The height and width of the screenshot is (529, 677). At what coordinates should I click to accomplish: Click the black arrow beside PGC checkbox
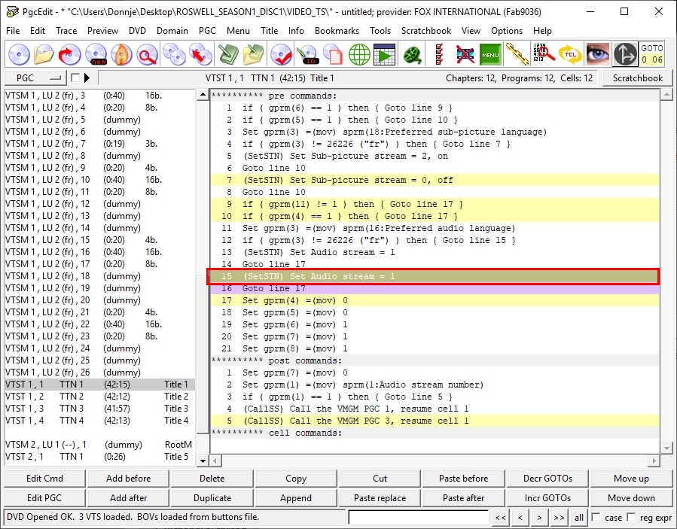tap(87, 78)
